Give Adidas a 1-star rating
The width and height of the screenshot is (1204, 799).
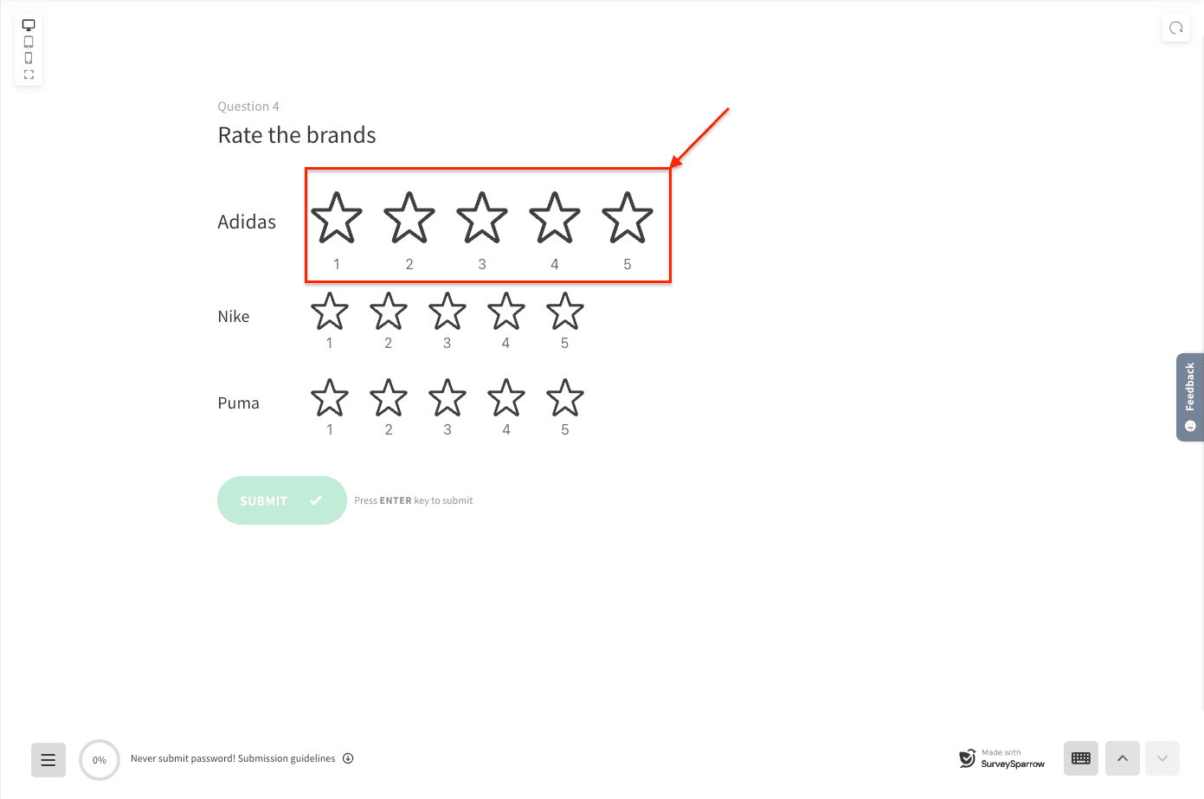(x=337, y=218)
